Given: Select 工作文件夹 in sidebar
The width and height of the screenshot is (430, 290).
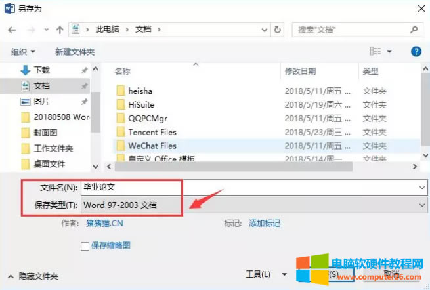Looking at the screenshot, I should [47, 148].
